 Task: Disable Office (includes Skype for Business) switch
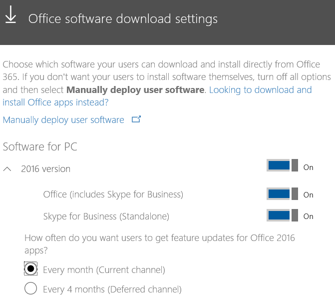[282, 193]
